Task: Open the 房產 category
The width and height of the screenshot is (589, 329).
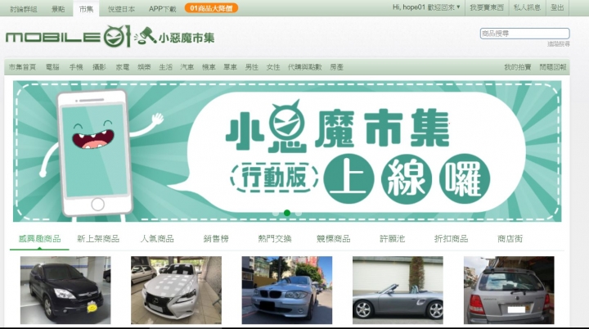Action: click(336, 67)
